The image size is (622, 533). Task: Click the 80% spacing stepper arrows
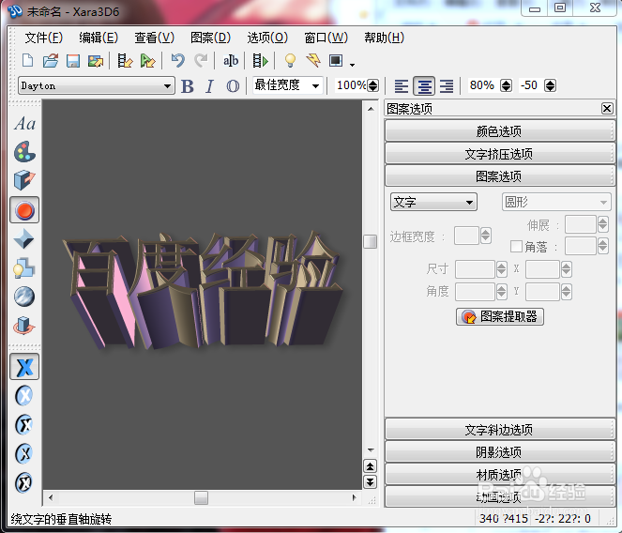tap(506, 85)
